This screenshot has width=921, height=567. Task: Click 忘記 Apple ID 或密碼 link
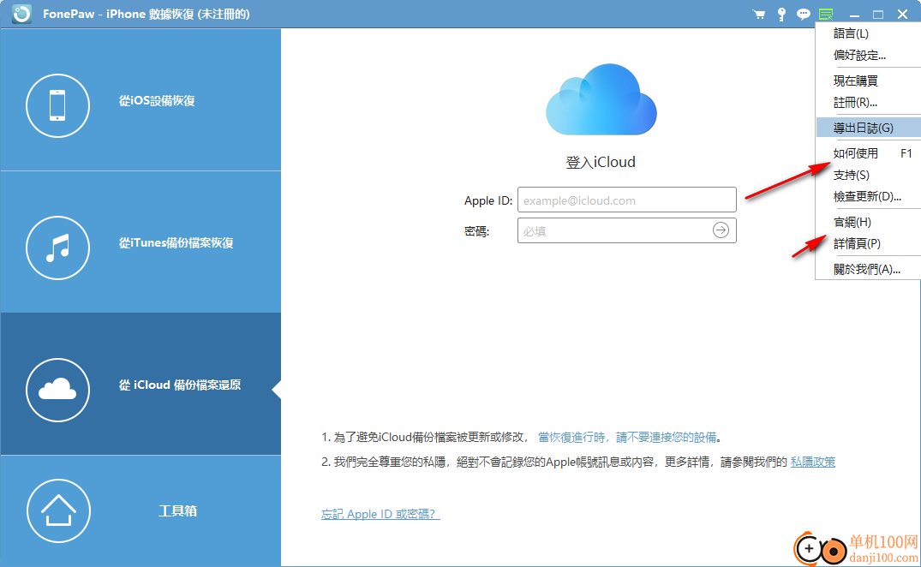click(380, 514)
